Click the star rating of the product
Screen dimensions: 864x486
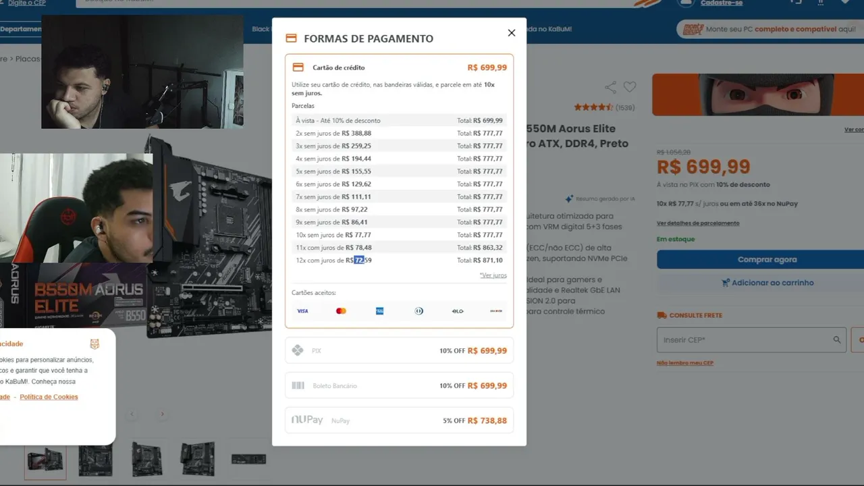[x=593, y=107]
